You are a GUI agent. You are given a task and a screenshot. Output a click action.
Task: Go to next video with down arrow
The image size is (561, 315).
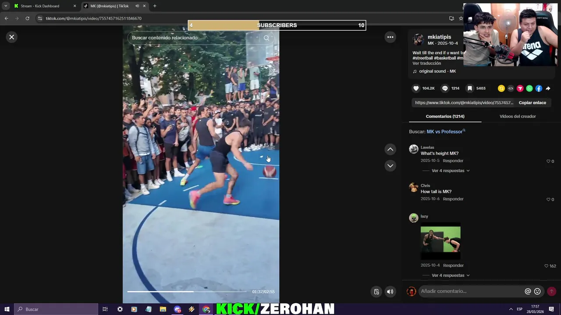point(390,166)
